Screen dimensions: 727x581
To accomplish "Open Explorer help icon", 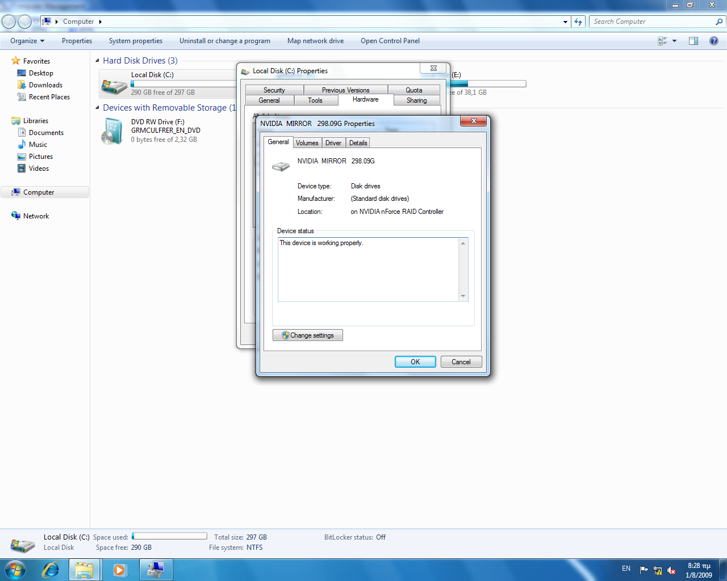I will (714, 41).
